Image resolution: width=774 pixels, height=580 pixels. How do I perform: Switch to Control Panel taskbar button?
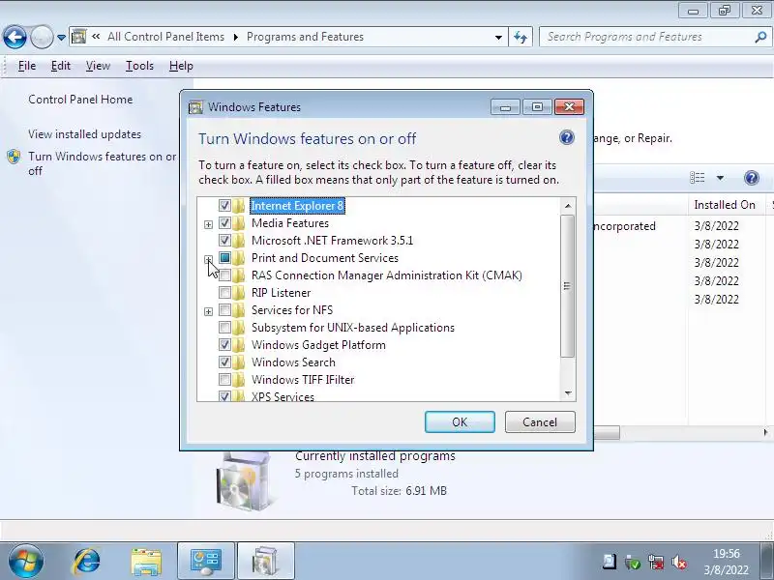(206, 562)
